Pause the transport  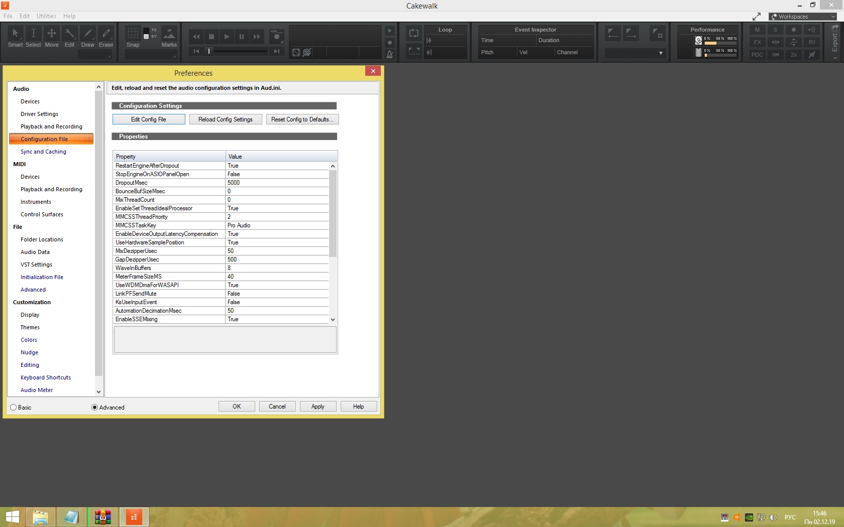click(242, 37)
